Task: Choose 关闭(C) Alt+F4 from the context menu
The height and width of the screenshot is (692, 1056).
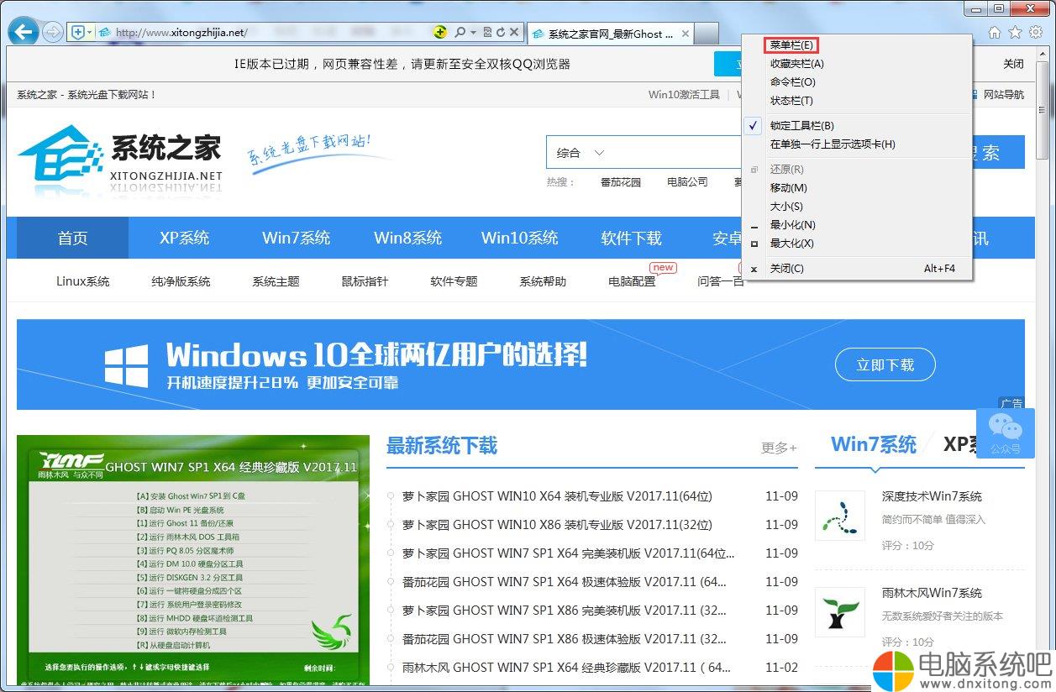Action: click(x=858, y=269)
